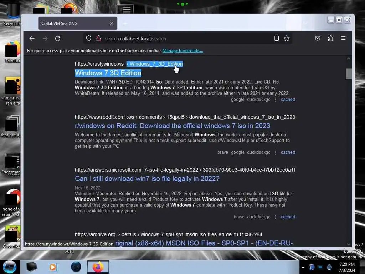Select the Recycle Bin desktop icon
Image resolution: width=365 pixels, height=274 pixels.
pos(12,14)
